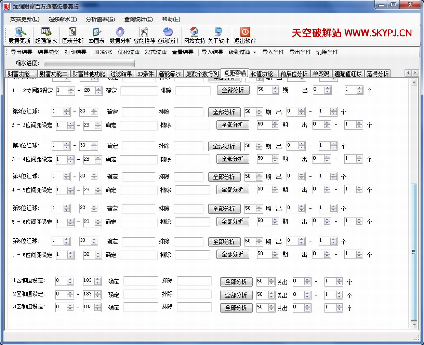
Task: Click 排除 input field in 第6位红球 row
Action: click(x=188, y=241)
